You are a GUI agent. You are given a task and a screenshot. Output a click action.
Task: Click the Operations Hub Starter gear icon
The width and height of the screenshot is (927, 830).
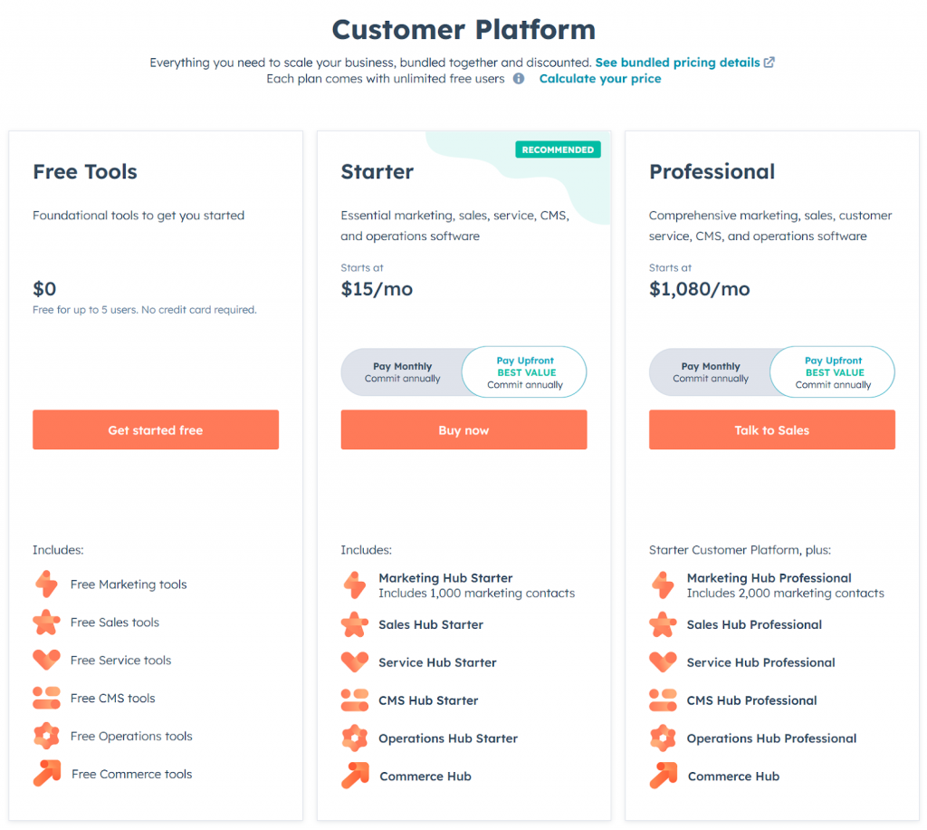(x=355, y=738)
